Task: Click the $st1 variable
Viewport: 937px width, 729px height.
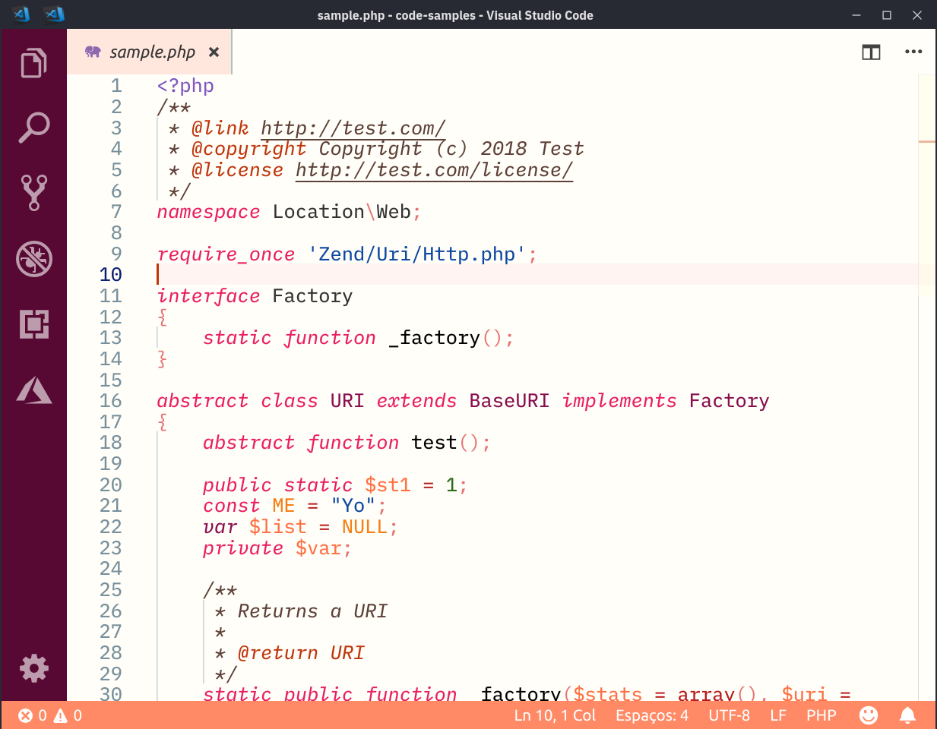Action: (x=388, y=485)
